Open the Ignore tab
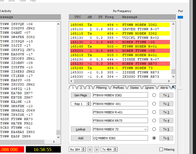Viewport: 196px width, 154px height. (149, 88)
